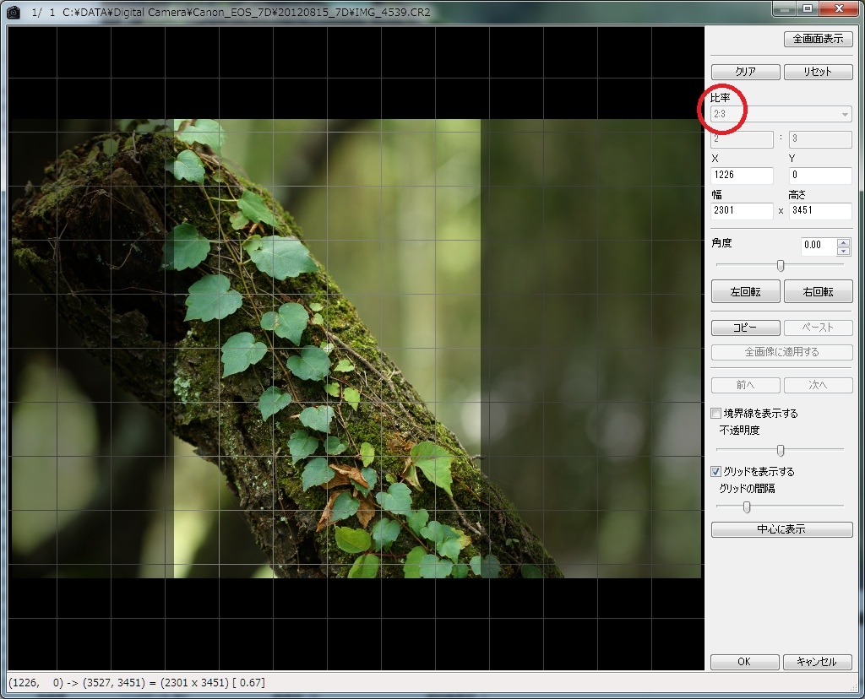Click the グリッドの間隔 slider handle
The width and height of the screenshot is (865, 699).
(747, 507)
